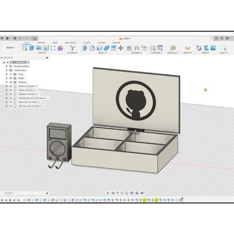Switch to the Sheet Metal tab
Image resolution: width=234 pixels, height=234 pixels.
70,43
